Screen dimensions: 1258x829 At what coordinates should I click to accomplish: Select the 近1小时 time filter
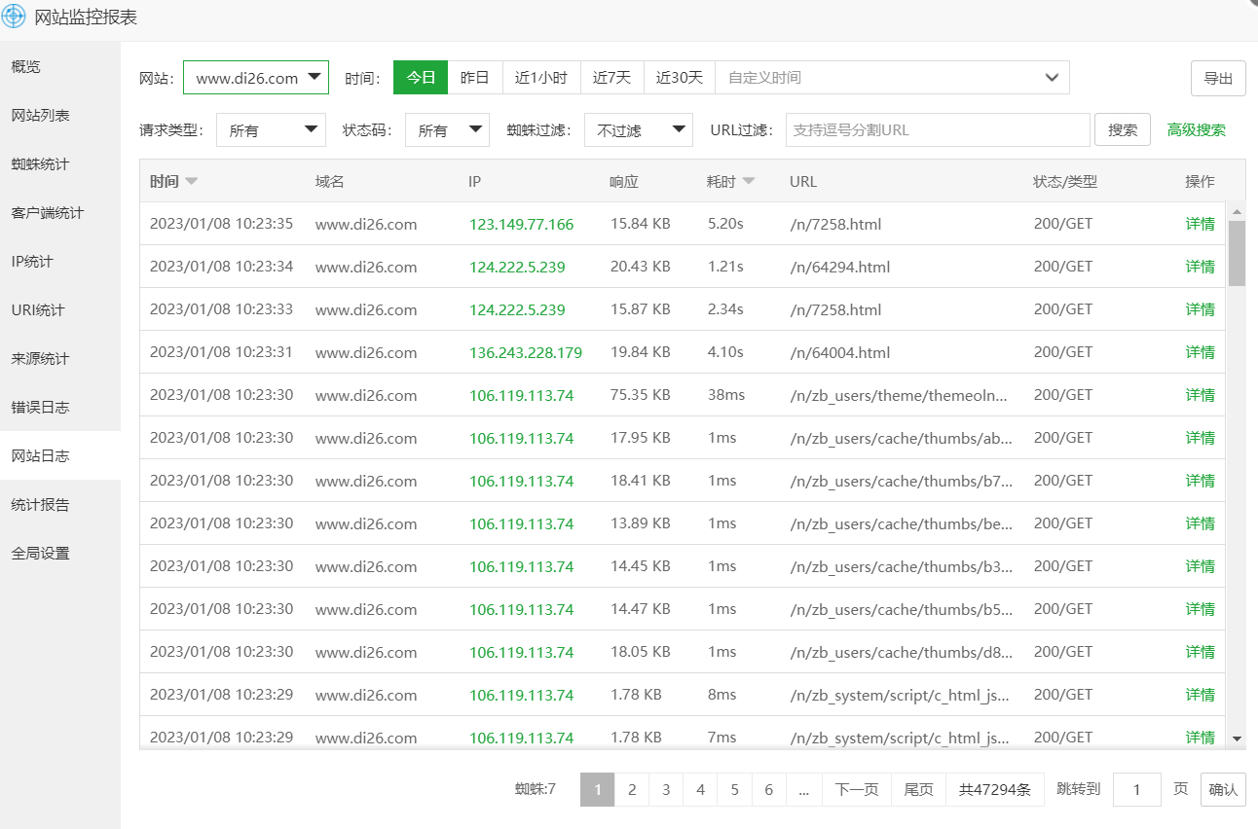click(x=540, y=78)
